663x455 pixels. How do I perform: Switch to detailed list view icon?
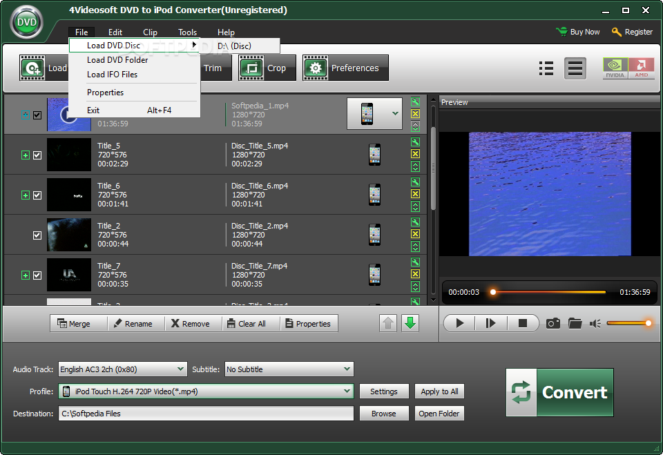point(546,68)
